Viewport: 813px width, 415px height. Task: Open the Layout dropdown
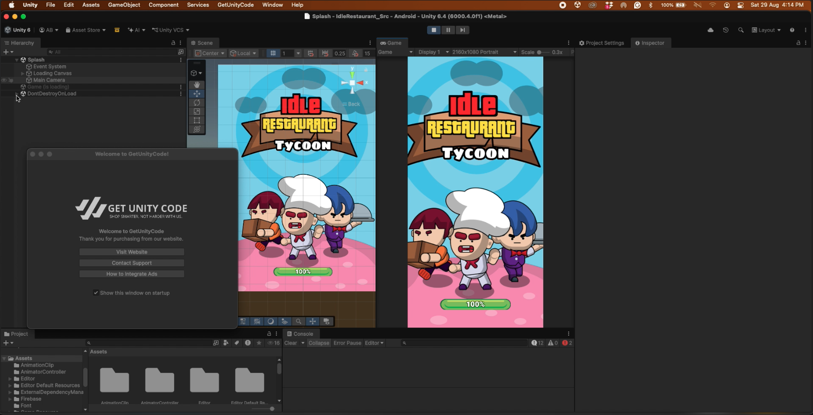[x=766, y=30]
